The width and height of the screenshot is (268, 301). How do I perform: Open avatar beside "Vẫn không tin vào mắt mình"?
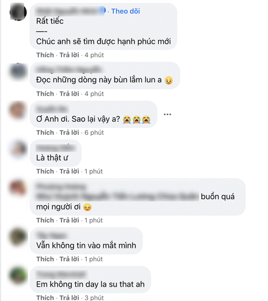click(x=18, y=236)
